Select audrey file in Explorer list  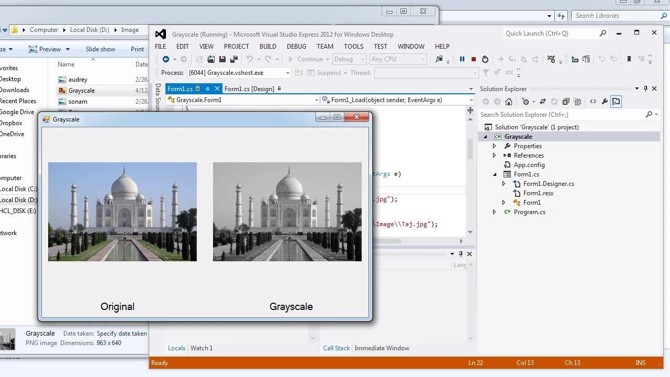click(78, 80)
